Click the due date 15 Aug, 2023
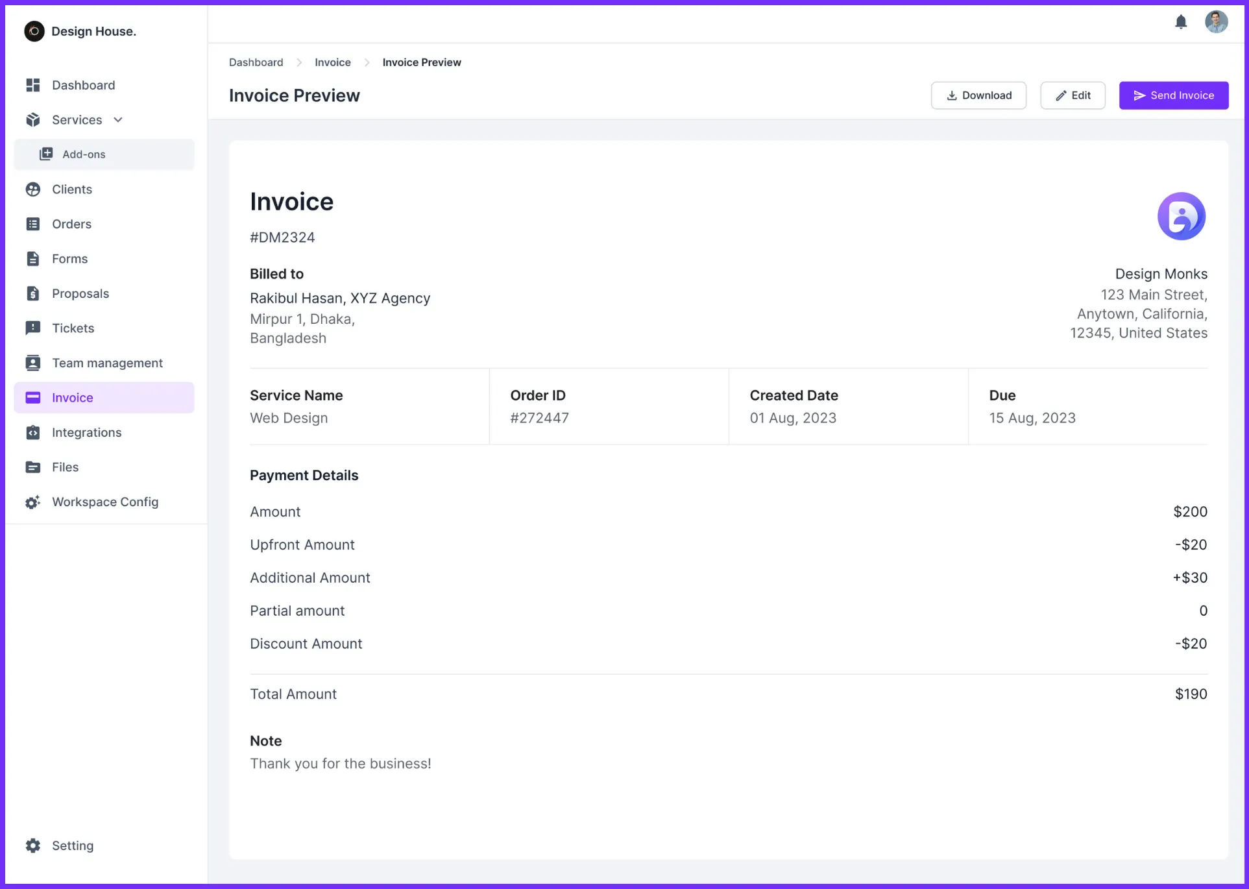The height and width of the screenshot is (889, 1249). (1032, 418)
